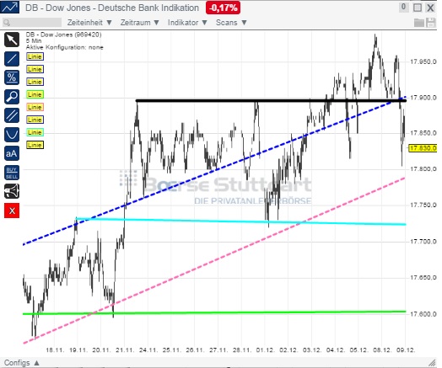Click the yellow 17.830,0 price label
Image resolution: width=442 pixels, height=368 pixels.
click(x=423, y=148)
